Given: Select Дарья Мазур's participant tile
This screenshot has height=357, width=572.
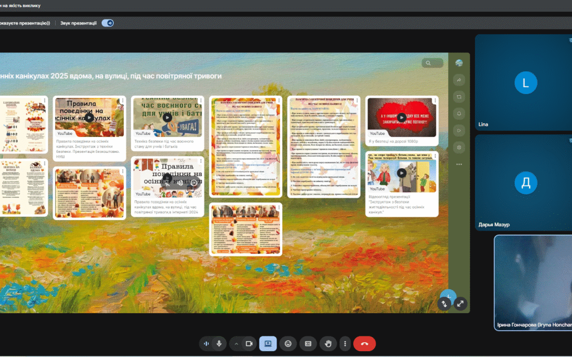Looking at the screenshot, I should click(523, 182).
